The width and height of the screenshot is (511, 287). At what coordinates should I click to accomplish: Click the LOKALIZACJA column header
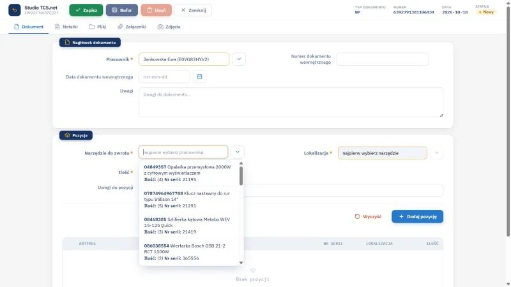379,244
